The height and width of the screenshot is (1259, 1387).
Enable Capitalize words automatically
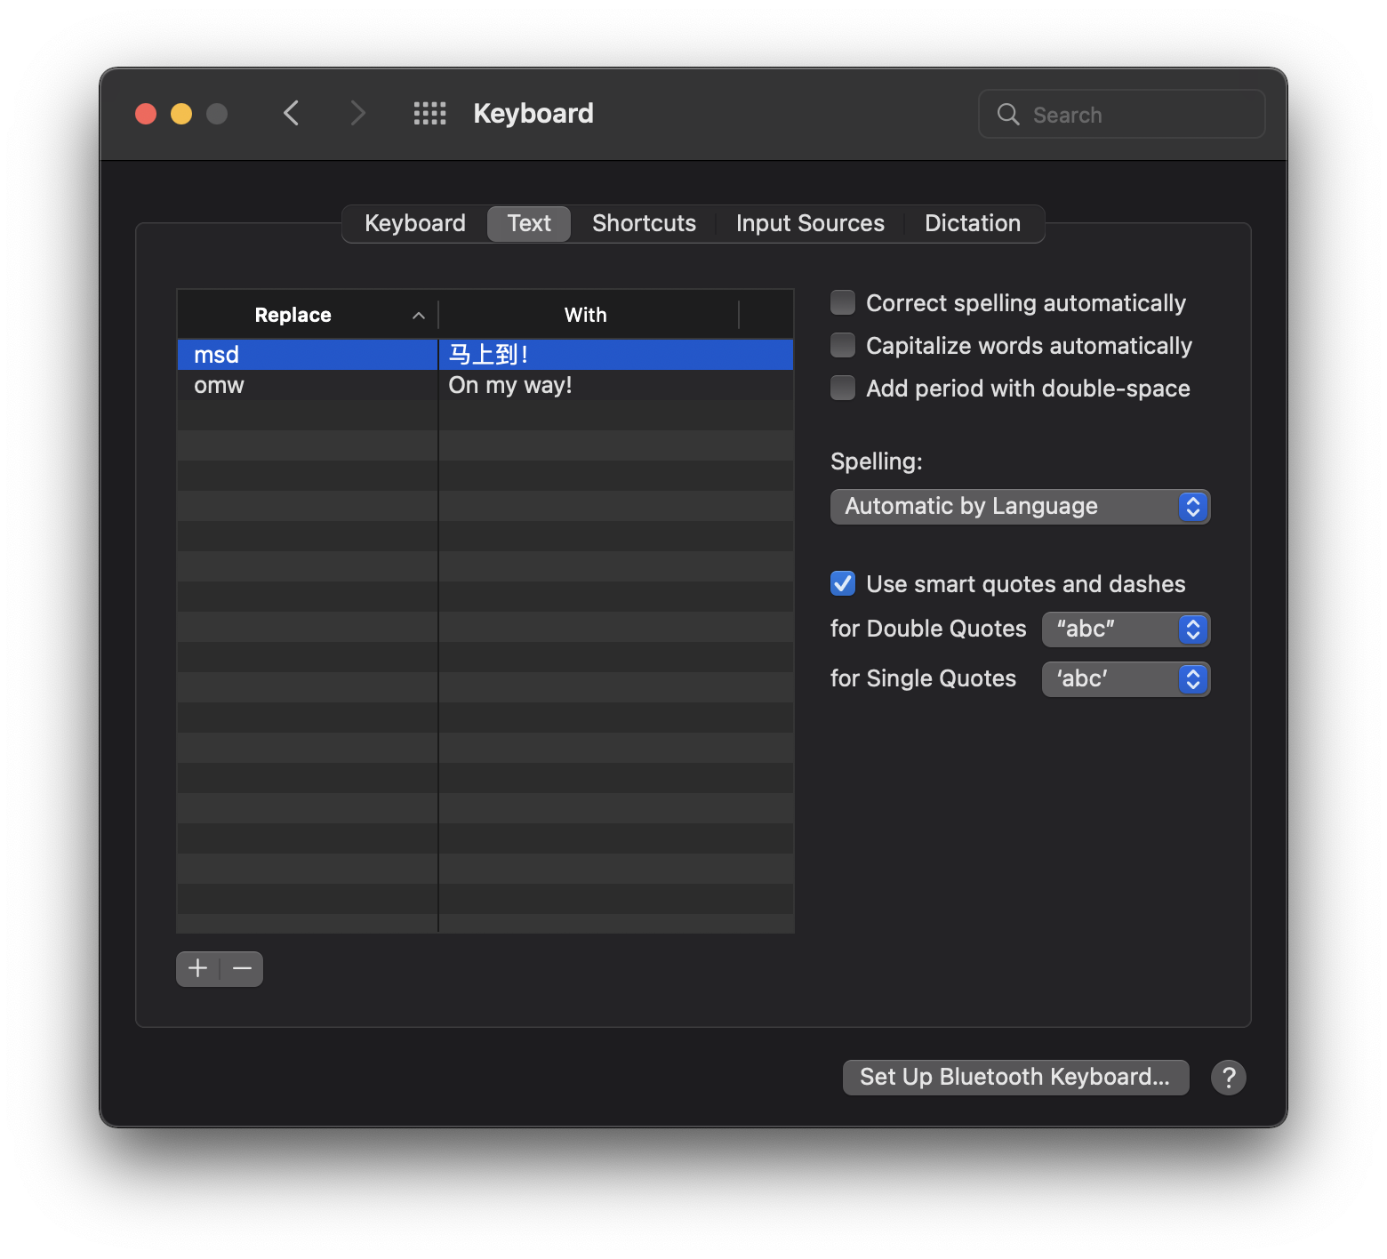point(843,346)
